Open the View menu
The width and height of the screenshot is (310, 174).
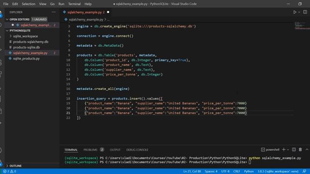click(43, 4)
